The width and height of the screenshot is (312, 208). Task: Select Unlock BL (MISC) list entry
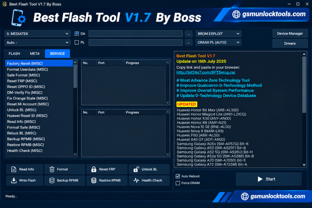click(39, 110)
